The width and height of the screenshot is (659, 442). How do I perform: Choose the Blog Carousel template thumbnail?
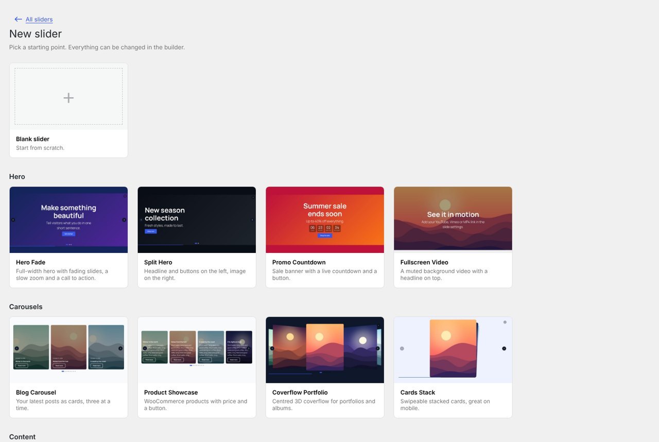(68, 349)
